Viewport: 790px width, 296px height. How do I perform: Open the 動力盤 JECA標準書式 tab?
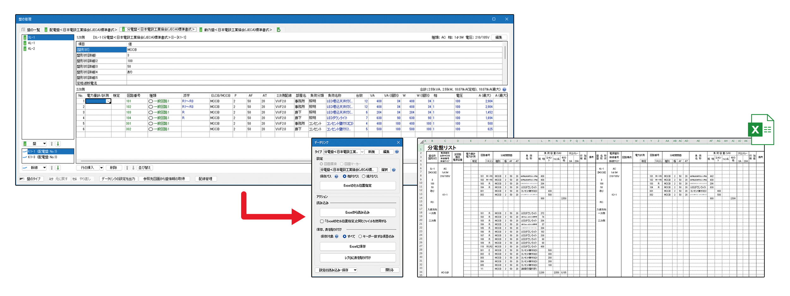pyautogui.click(x=237, y=30)
